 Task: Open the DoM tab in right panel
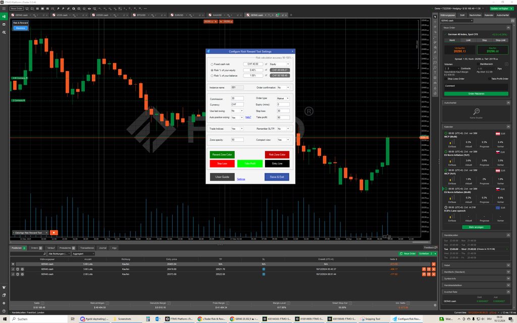462,15
